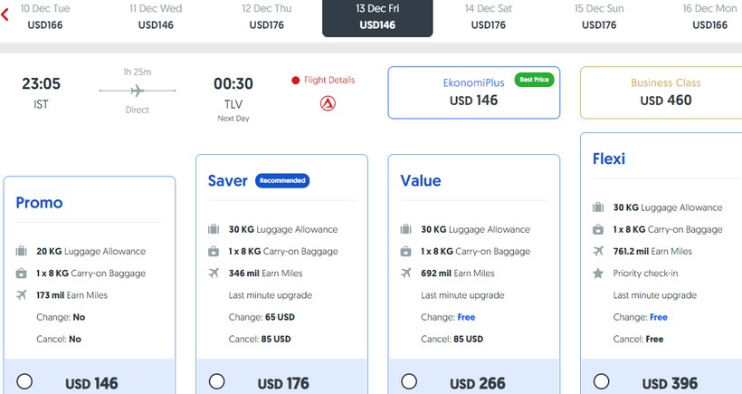Select the Saver USD 176 radio button
The height and width of the screenshot is (394, 742).
pos(216,381)
